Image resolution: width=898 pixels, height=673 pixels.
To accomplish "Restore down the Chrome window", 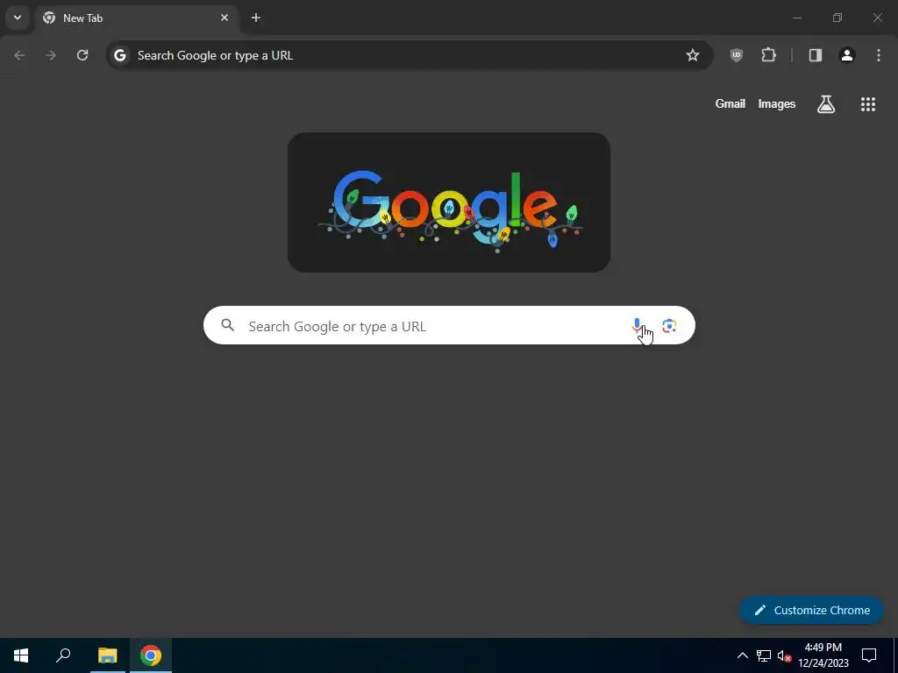I will [x=837, y=18].
